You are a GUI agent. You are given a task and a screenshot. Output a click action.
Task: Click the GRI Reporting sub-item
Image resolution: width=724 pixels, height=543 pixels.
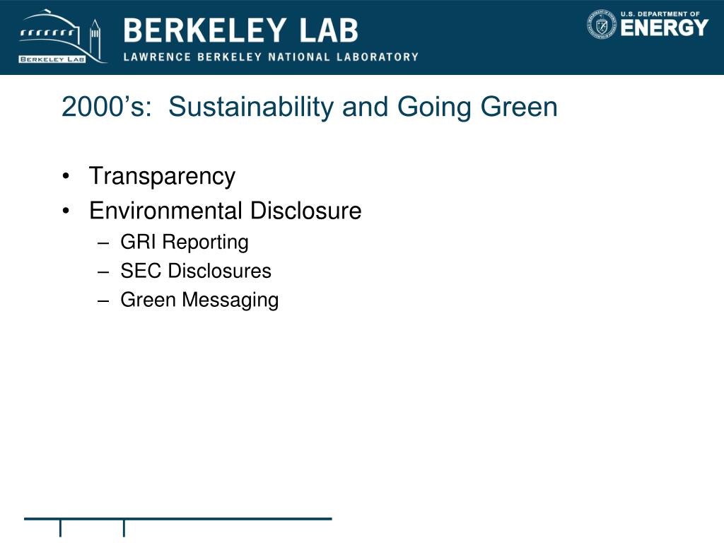pyautogui.click(x=185, y=243)
